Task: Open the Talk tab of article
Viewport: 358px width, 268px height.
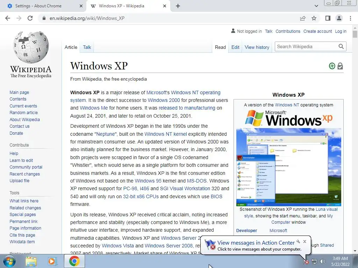Action: [87, 47]
